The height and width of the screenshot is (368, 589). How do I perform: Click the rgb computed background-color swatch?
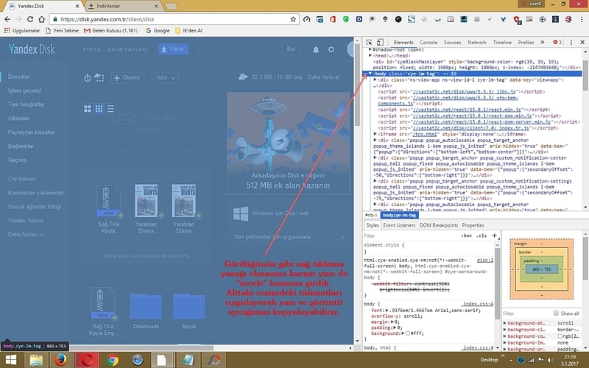pos(560,336)
